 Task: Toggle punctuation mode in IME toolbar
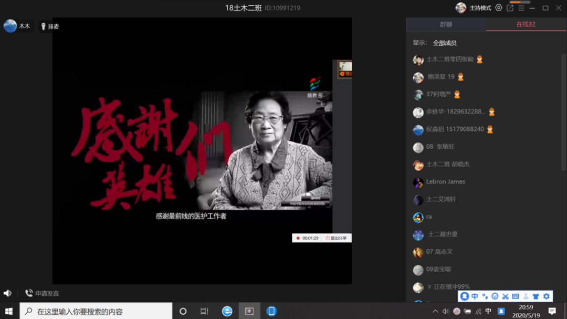485,296
